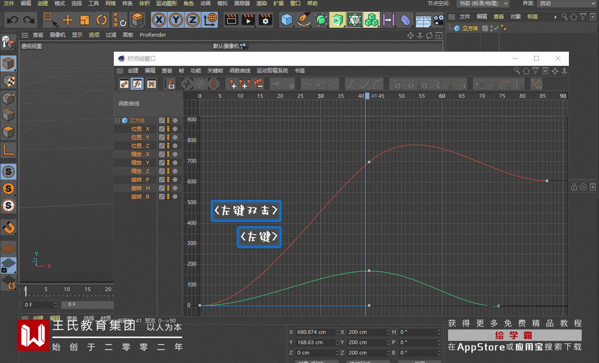Select the Move tool
The width and height of the screenshot is (599, 363).
(x=68, y=20)
